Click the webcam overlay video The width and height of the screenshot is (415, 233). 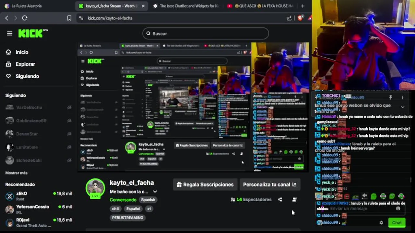[363, 45]
